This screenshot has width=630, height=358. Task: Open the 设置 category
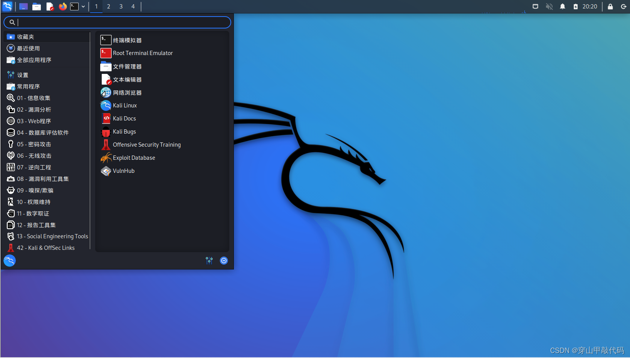click(47, 75)
